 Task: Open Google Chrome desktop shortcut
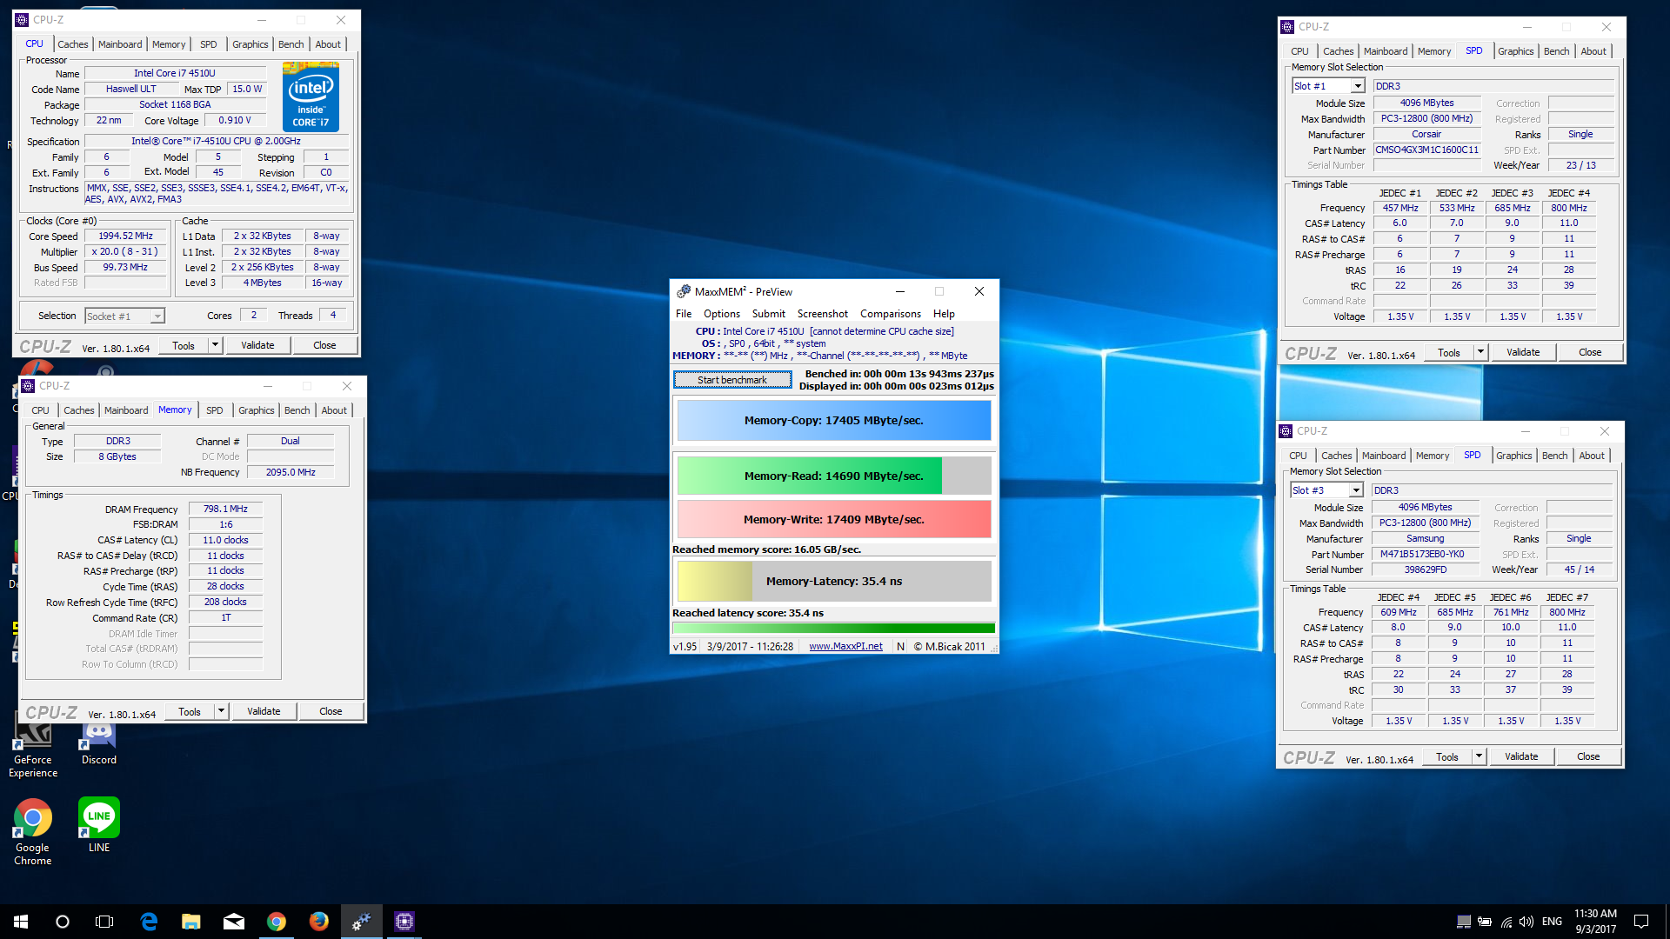coord(33,833)
